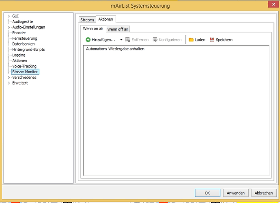This screenshot has width=280, height=203.
Task: Click the green Hinzufügen plus icon
Action: (88, 40)
